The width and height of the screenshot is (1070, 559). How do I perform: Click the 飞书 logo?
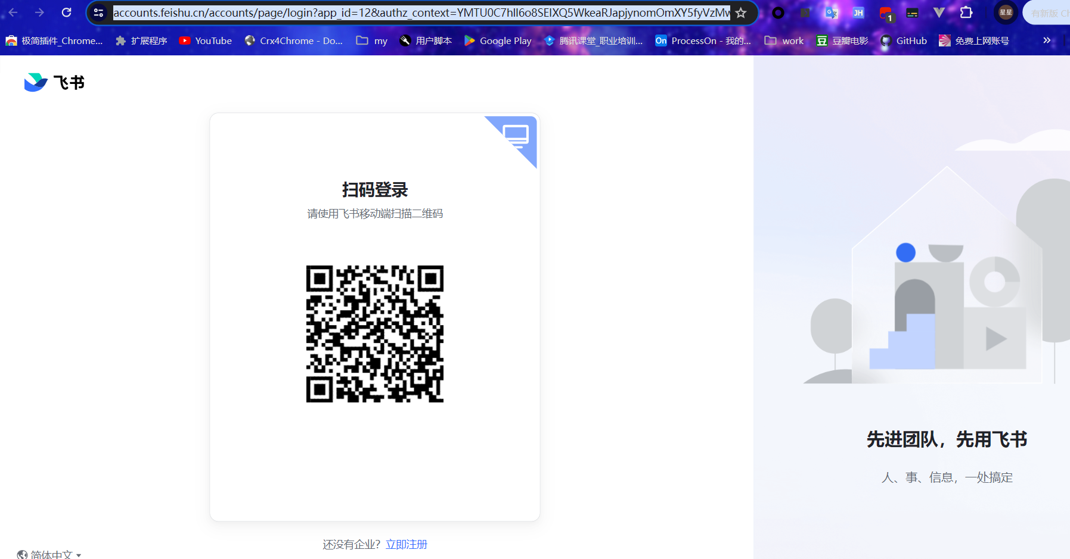click(54, 82)
